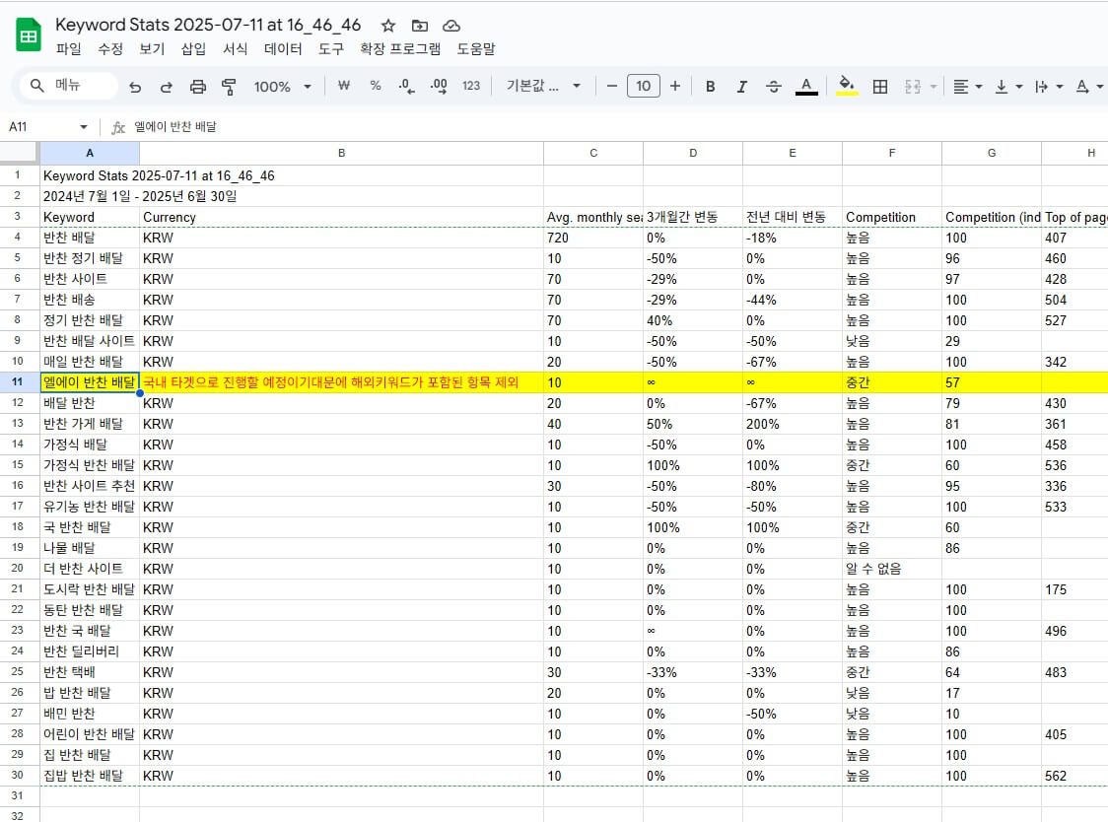Open the yellow fill color picker
This screenshot has height=822, width=1108.
(x=847, y=86)
